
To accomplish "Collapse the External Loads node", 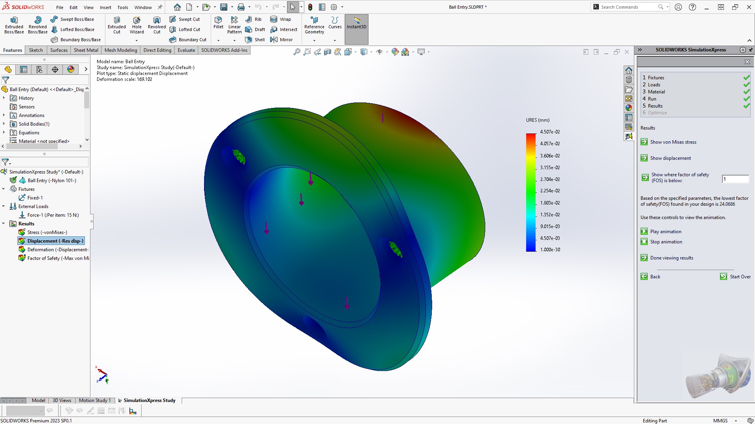I will [x=4, y=206].
